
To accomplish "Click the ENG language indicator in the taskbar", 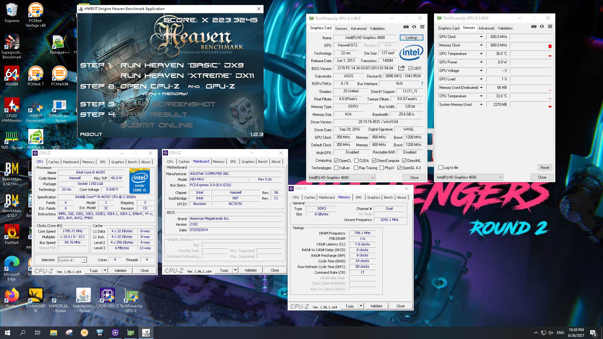I will (560, 333).
